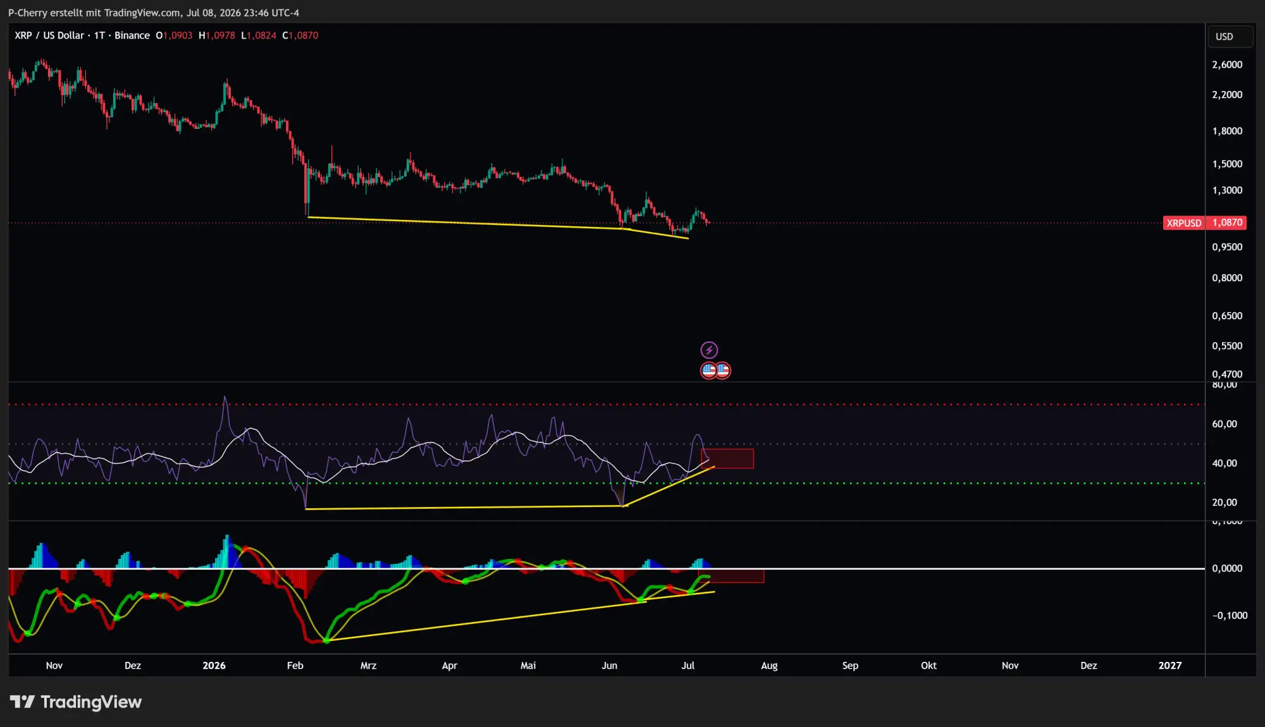Click the 1,5000 price axis label

click(1227, 164)
